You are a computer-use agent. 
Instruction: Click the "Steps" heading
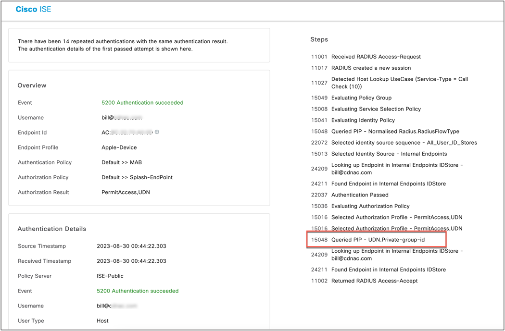(319, 39)
